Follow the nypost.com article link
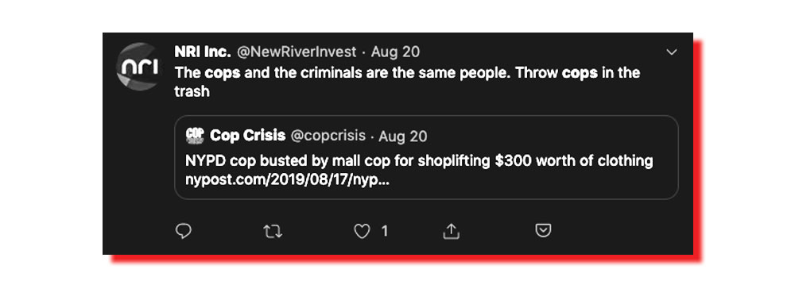 tap(288, 181)
